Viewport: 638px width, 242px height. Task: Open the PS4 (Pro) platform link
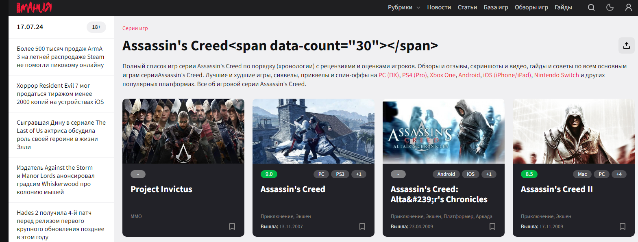click(x=414, y=75)
